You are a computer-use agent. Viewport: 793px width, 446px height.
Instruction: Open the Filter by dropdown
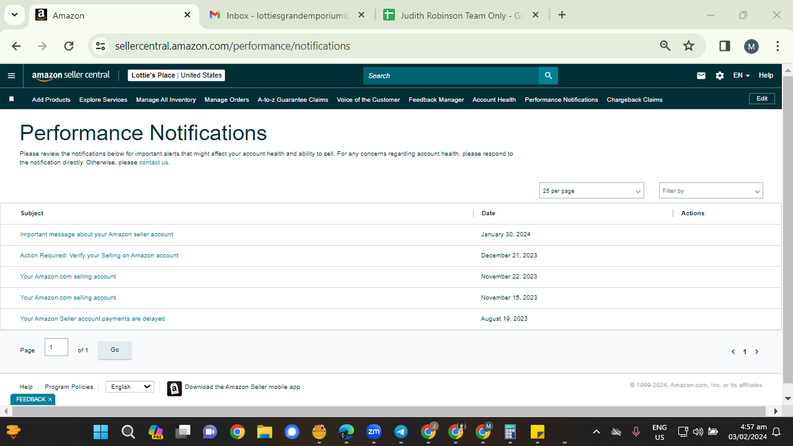[x=711, y=191]
